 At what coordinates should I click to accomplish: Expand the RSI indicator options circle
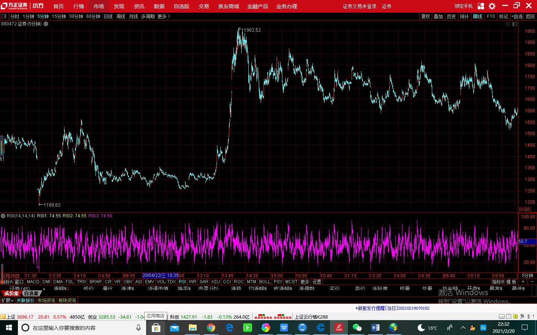3,216
